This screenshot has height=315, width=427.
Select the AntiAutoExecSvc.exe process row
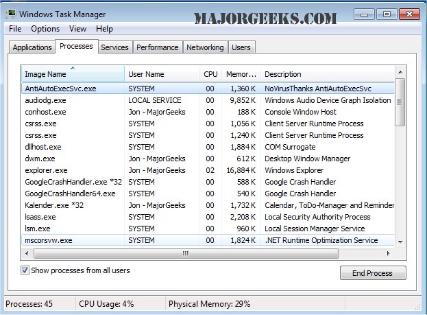208,89
